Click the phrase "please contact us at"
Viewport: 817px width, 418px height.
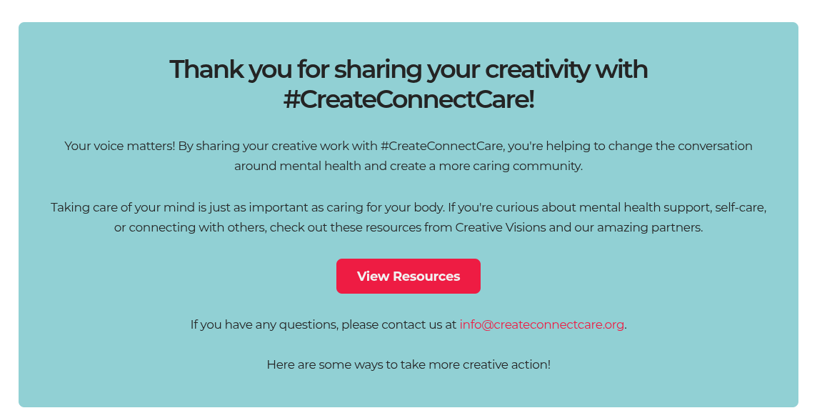399,324
